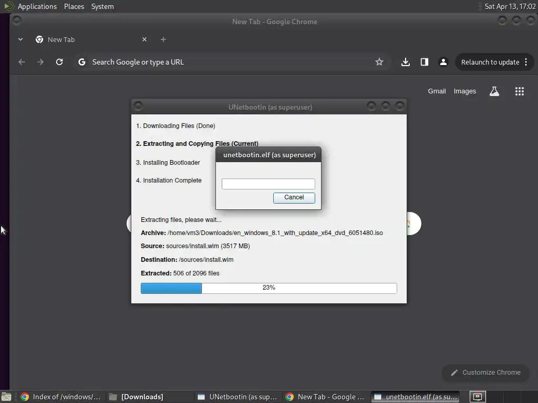538x403 pixels.
Task: Open Chrome downloads tray icon
Action: click(x=406, y=62)
